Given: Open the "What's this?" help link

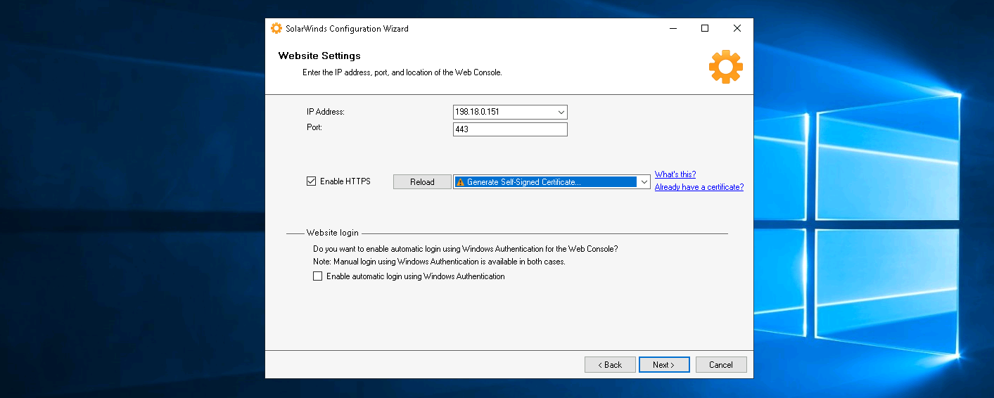Looking at the screenshot, I should [675, 174].
